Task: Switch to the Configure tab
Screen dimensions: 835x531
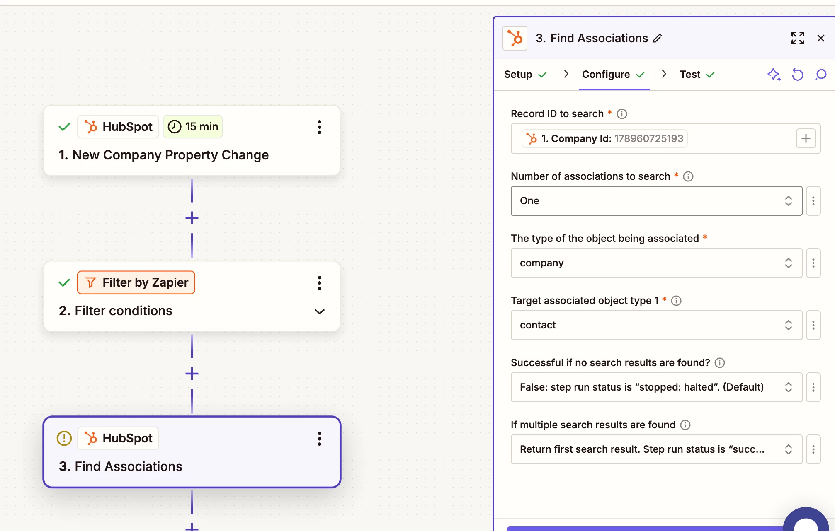Action: point(613,75)
